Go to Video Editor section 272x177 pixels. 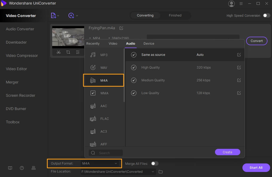click(x=17, y=69)
